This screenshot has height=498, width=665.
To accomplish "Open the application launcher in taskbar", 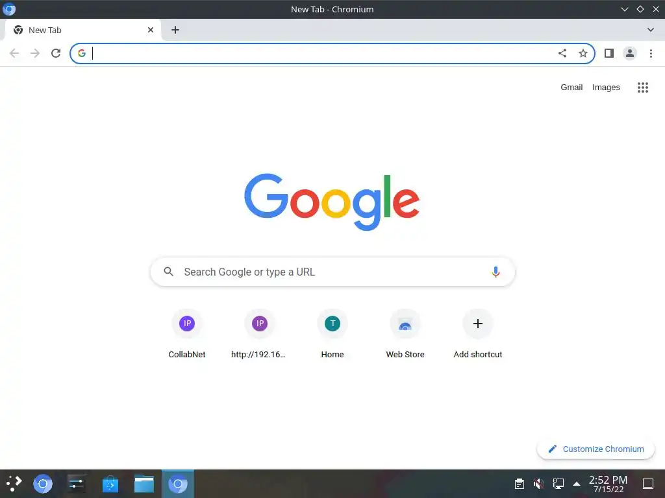I will coord(14,484).
